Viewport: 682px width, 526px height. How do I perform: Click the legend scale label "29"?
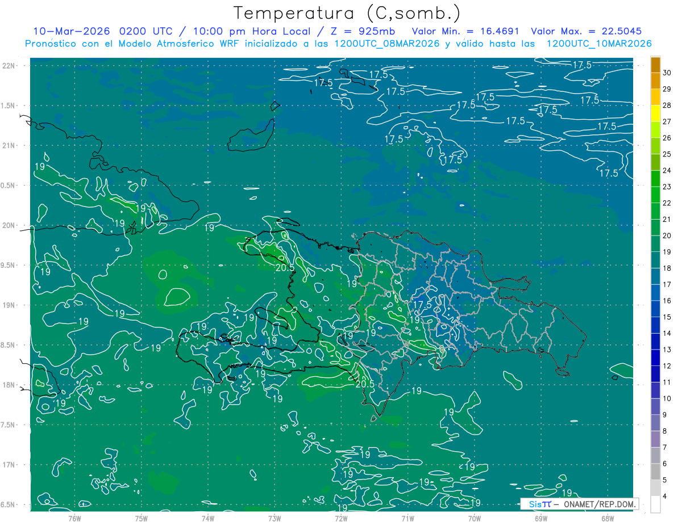click(667, 89)
